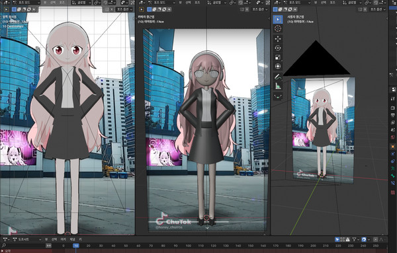This screenshot has height=253, width=397.
Task: Choose subtract-selection mode in Front Orthographic viewport
Action: click(24, 9)
